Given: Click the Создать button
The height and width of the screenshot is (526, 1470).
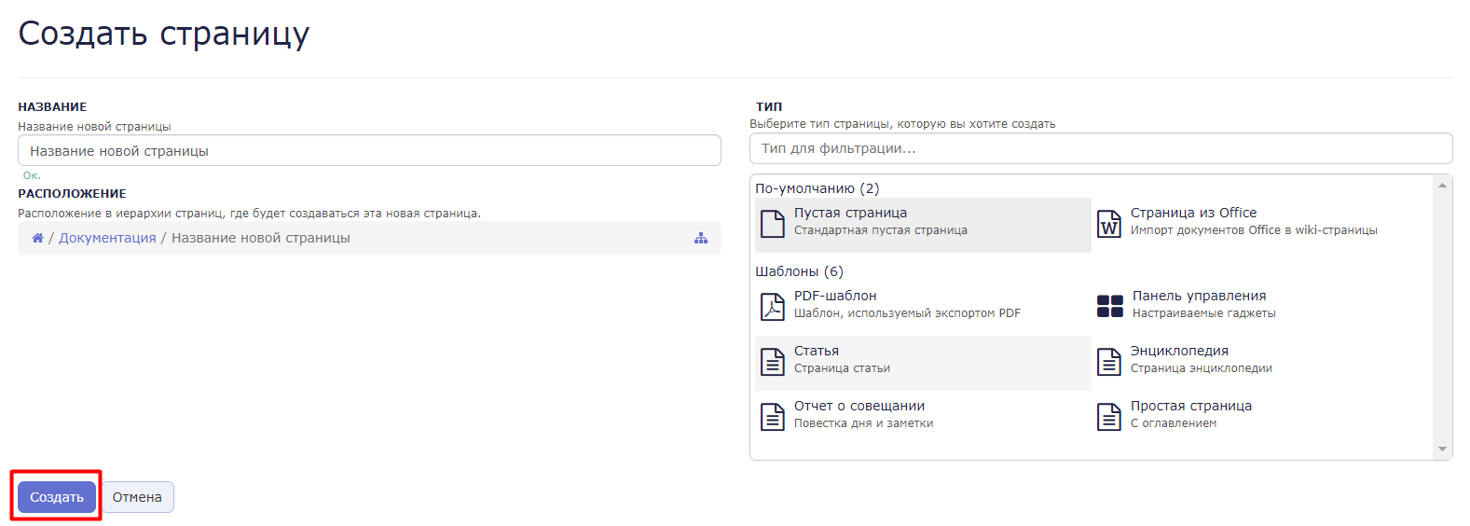Looking at the screenshot, I should [x=57, y=497].
